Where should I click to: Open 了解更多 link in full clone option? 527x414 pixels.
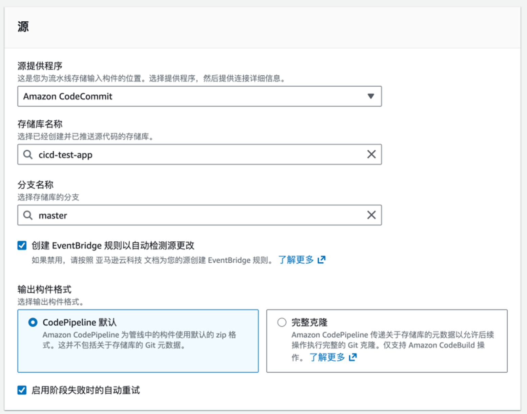click(327, 357)
